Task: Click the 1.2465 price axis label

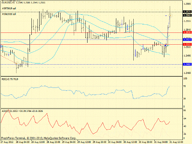Action: 187,73
